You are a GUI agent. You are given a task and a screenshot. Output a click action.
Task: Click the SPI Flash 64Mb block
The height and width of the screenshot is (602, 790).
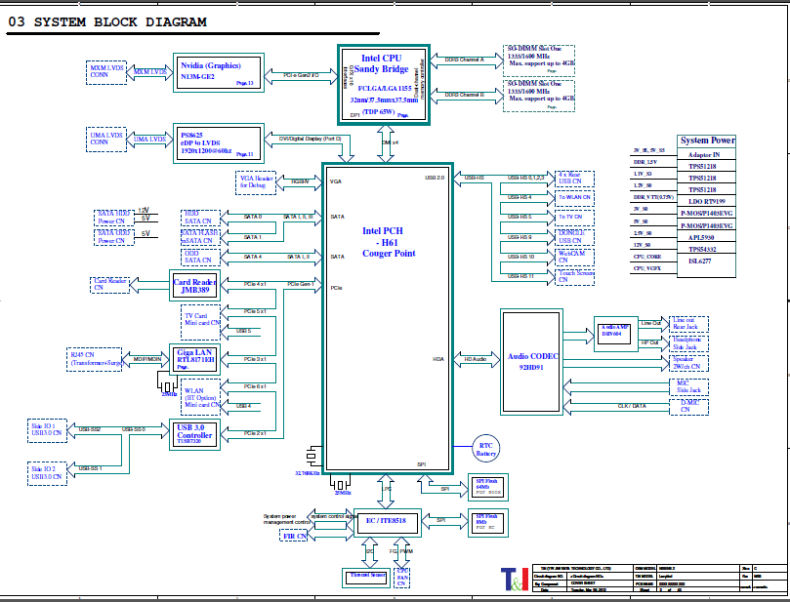pos(487,487)
